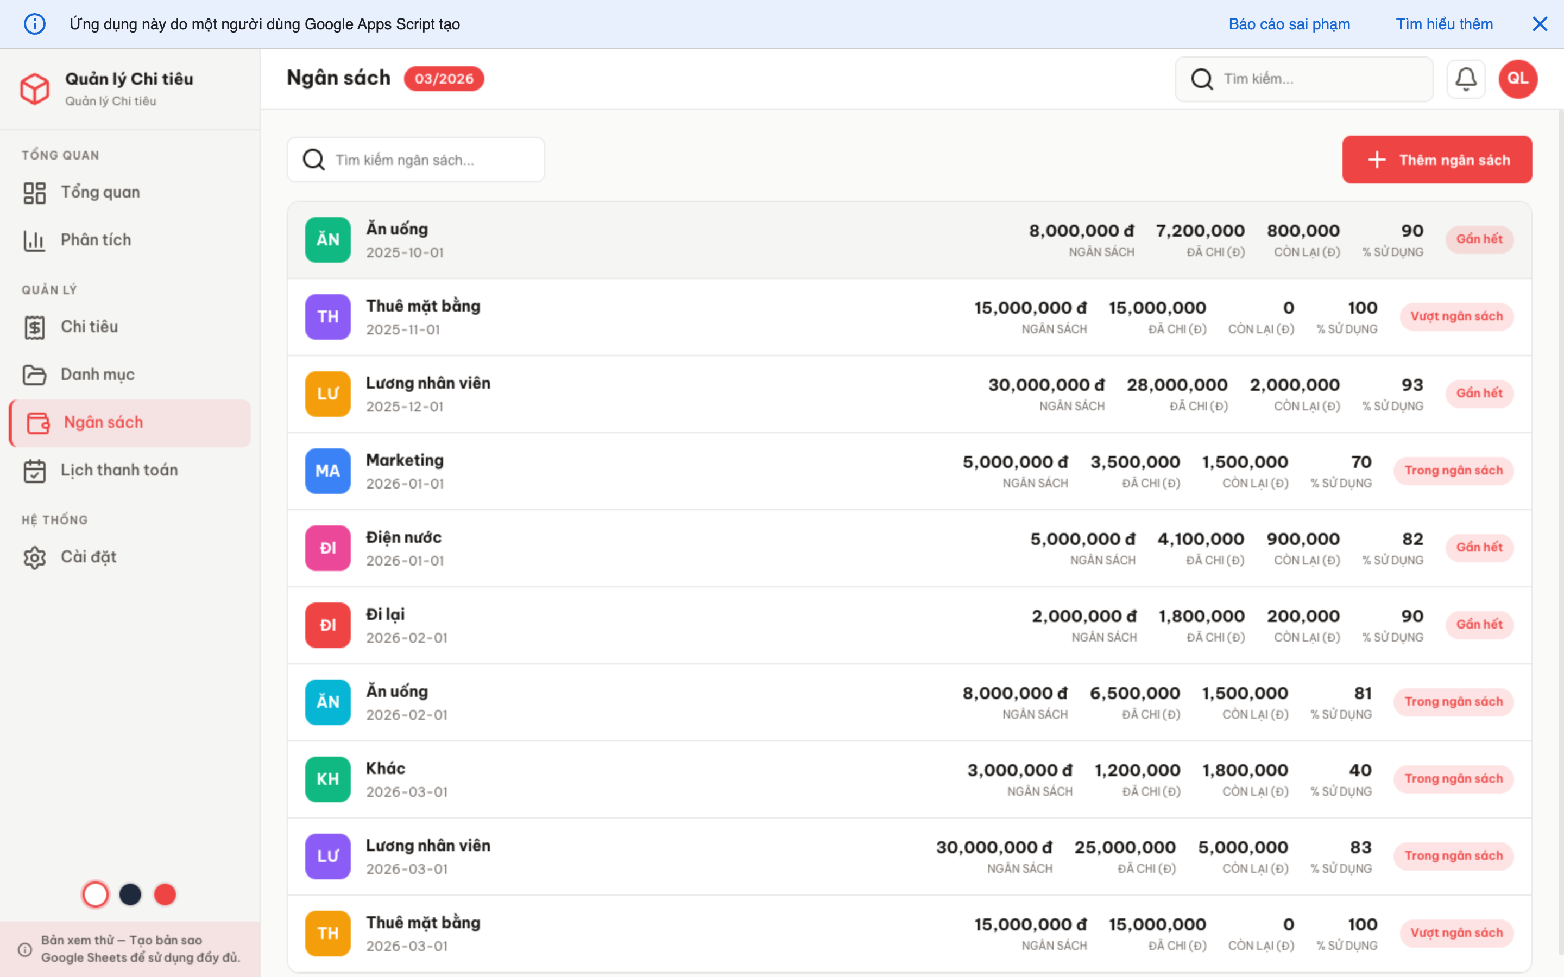Viewport: 1564px width, 977px height.
Task: Navigate to Lịch thanh toán
Action: tap(119, 471)
